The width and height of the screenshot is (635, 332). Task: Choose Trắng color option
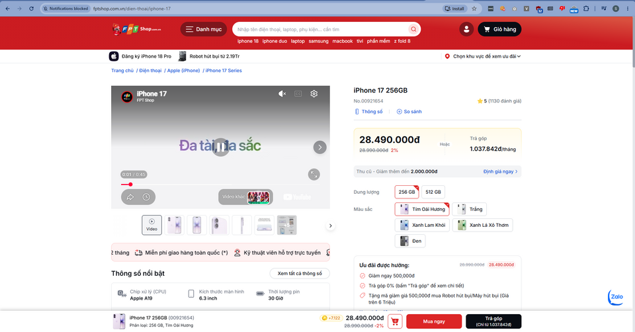pyautogui.click(x=470, y=210)
